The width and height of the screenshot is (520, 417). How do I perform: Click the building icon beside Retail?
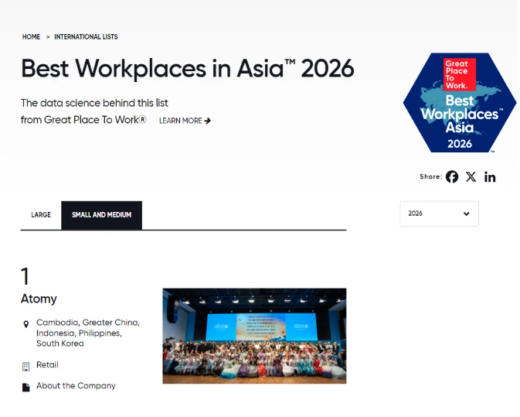coord(25,366)
